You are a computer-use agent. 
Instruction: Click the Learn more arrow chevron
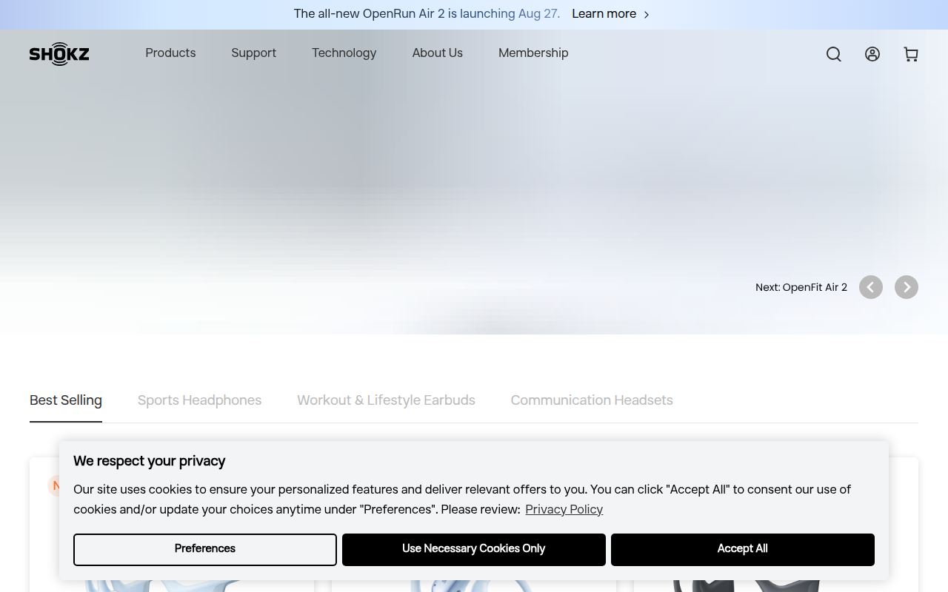click(646, 15)
